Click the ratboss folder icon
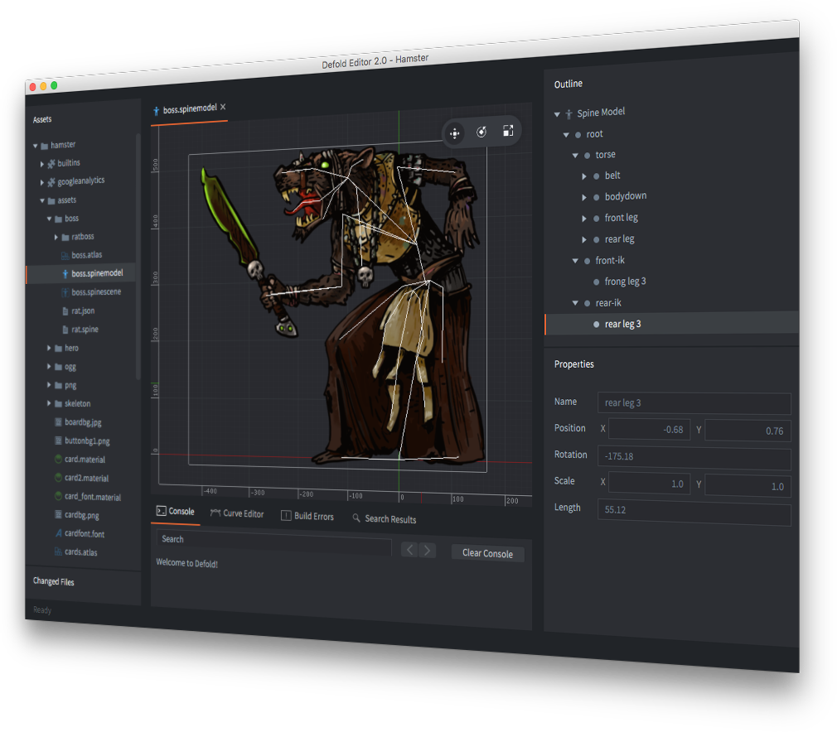The image size is (837, 732). 65,237
